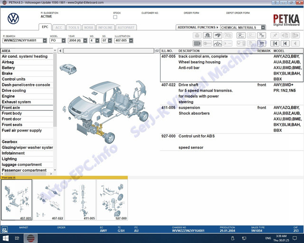The width and height of the screenshot is (304, 243).
Task: Select row 407-005 track control arm, complete
Action: tap(232, 68)
